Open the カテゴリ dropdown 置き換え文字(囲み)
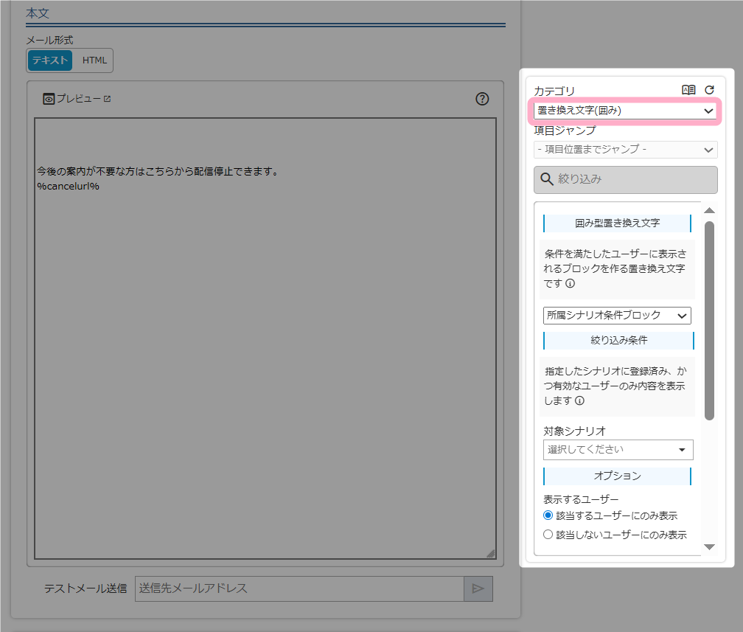This screenshot has width=743, height=632. pos(625,111)
